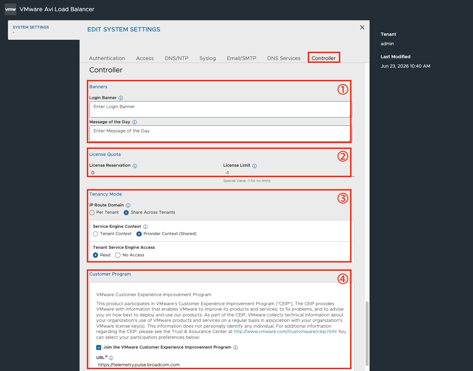473x371 pixels.
Task: Click the Customer Program section heading
Action: tap(110, 274)
